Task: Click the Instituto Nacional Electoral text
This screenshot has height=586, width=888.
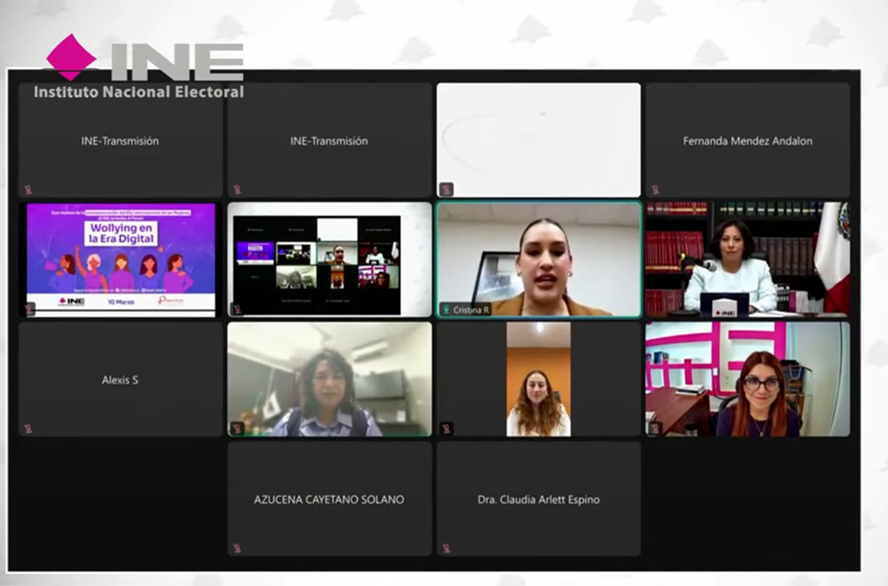Action: 138,92
